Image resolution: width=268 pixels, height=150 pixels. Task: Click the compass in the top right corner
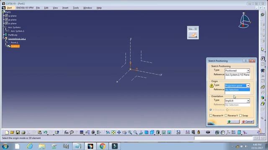(244, 20)
